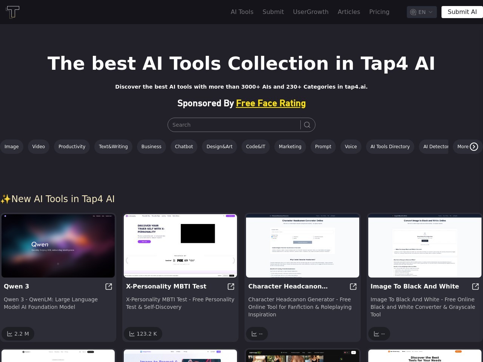Open Qwen 3 external link icon
Screen dimensions: 483x362
[109, 287]
